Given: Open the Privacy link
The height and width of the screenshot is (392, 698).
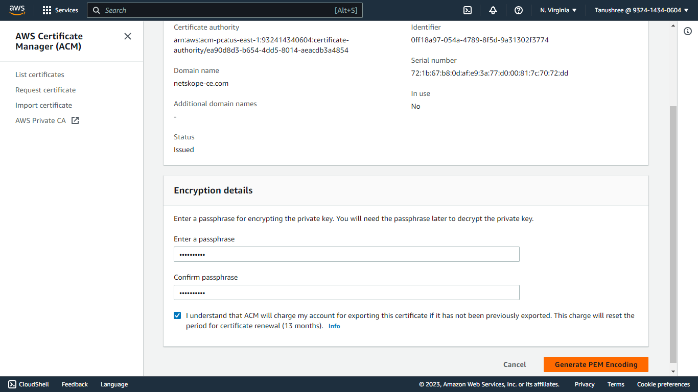Looking at the screenshot, I should click(x=585, y=384).
